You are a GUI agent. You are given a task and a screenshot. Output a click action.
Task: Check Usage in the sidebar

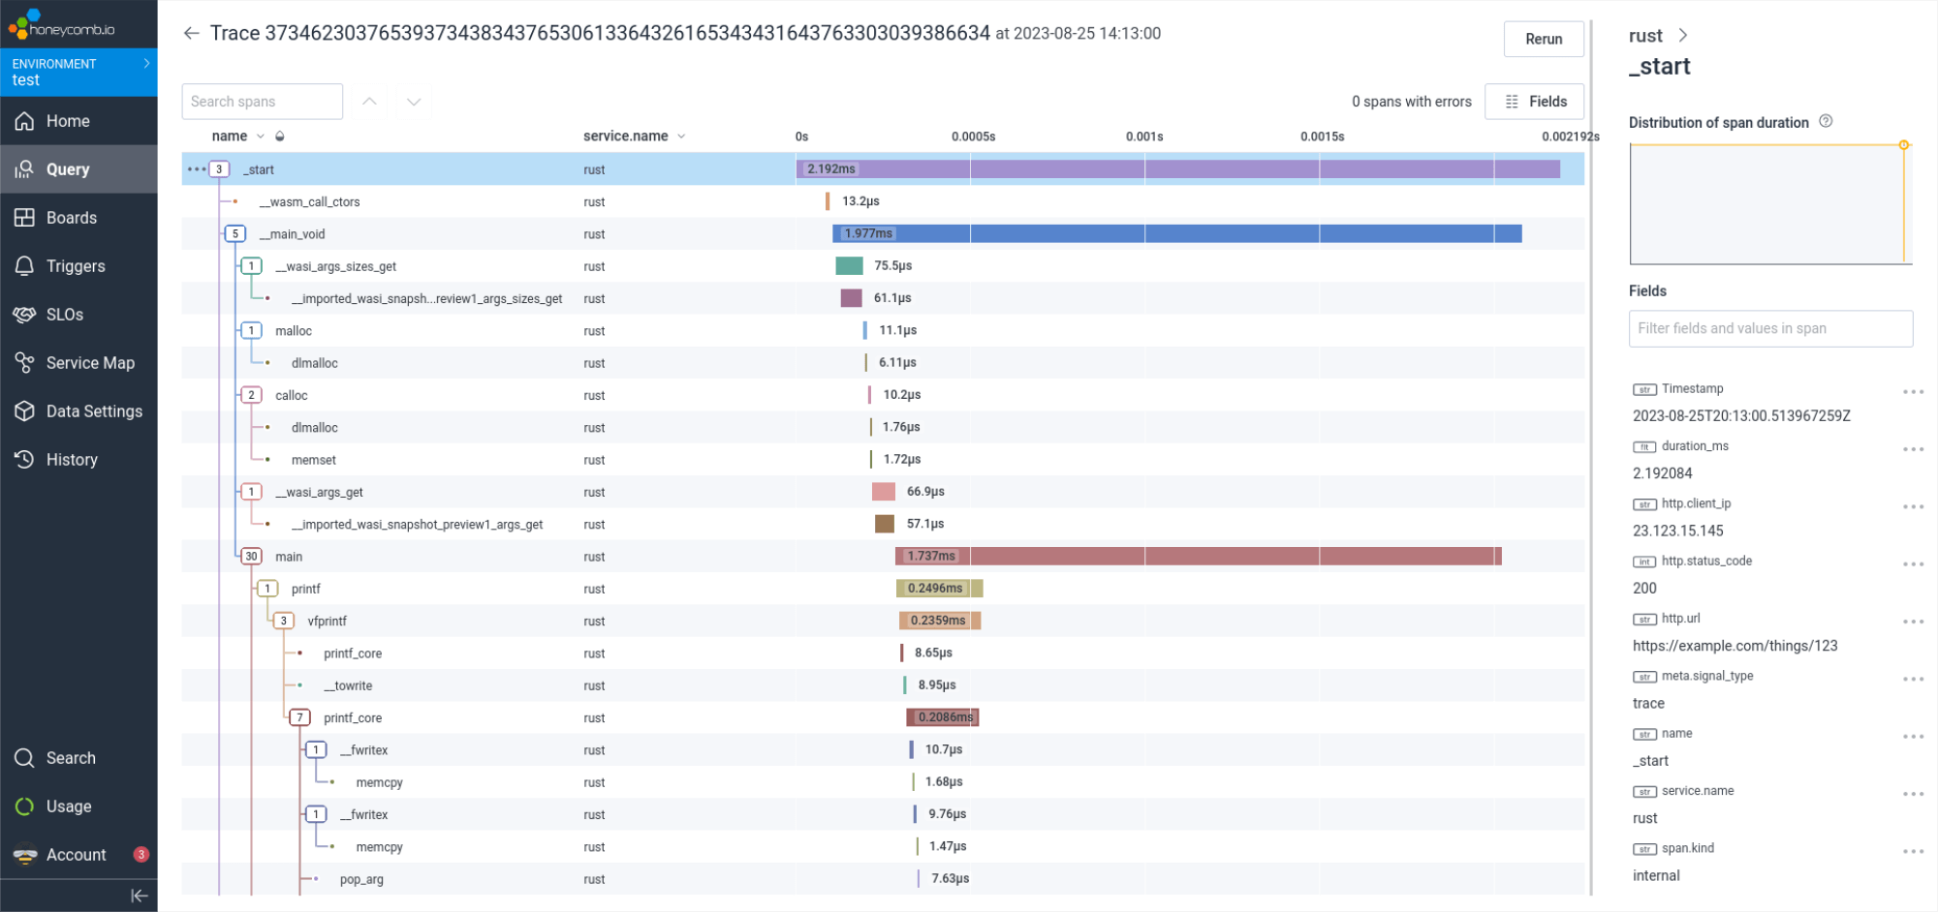point(68,806)
